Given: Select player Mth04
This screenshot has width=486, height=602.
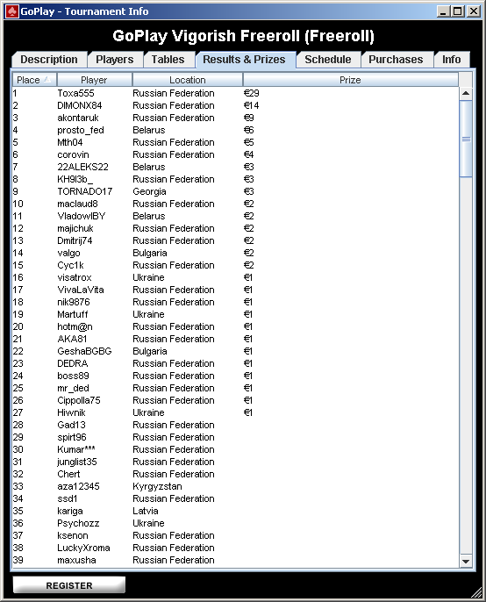Looking at the screenshot, I should click(x=70, y=142).
